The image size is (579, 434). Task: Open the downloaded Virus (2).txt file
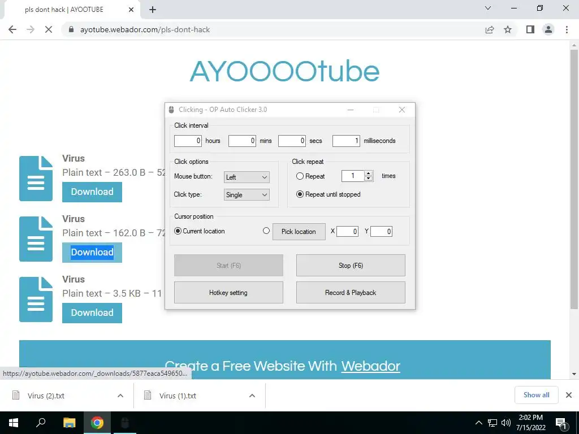pos(46,396)
